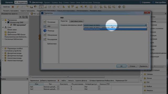The image size is (168, 94).
Task: Close the Вывод output panel
Action: 27,79
